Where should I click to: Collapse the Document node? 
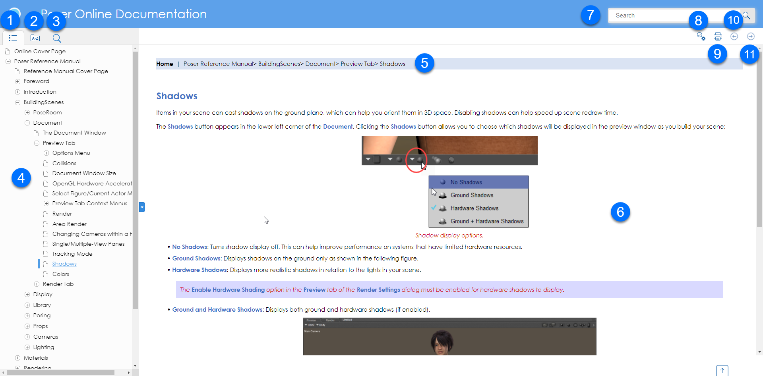coord(27,123)
